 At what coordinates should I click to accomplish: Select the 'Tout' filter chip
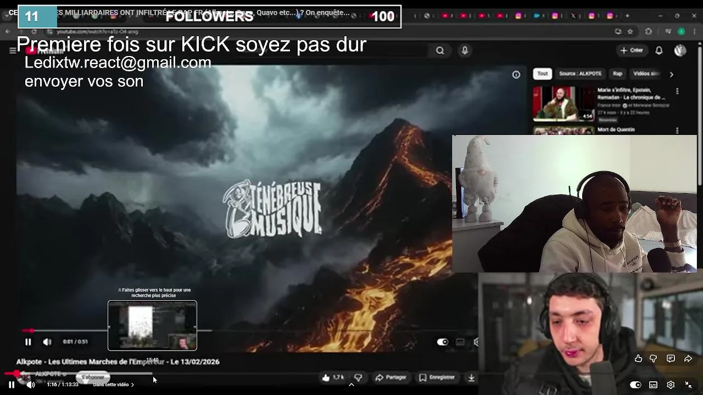pyautogui.click(x=542, y=74)
